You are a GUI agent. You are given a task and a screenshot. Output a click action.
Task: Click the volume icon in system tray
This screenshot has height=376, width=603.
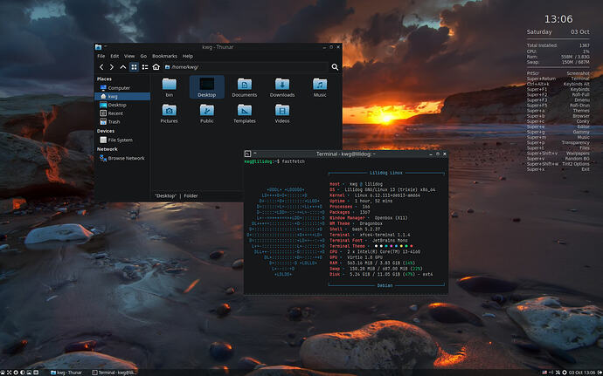click(x=551, y=373)
